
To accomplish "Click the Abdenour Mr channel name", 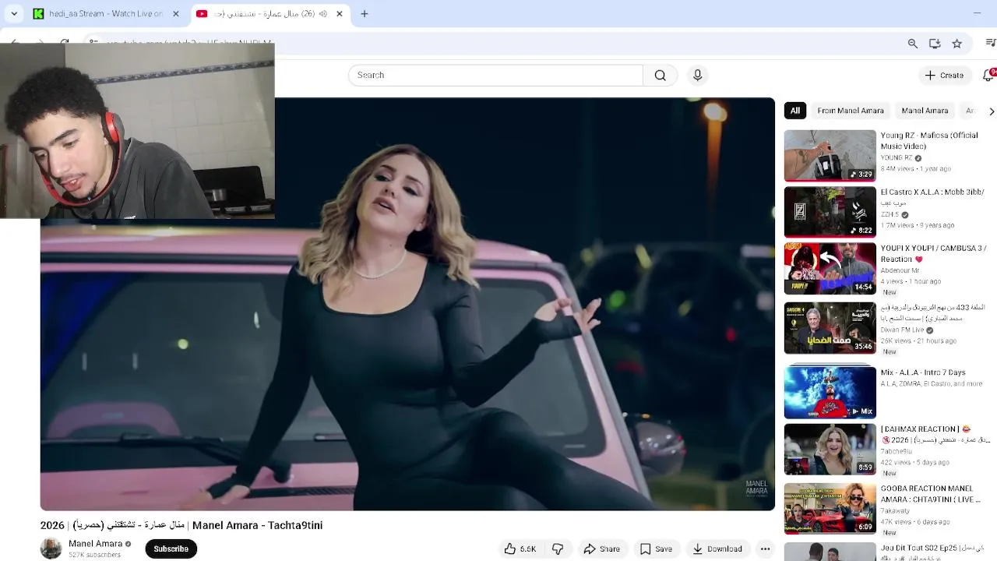I will [x=900, y=270].
